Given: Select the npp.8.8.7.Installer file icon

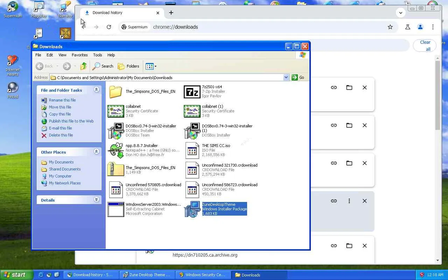Looking at the screenshot, I should (116, 150).
